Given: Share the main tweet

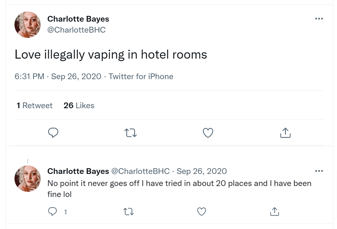Looking at the screenshot, I should (x=285, y=133).
